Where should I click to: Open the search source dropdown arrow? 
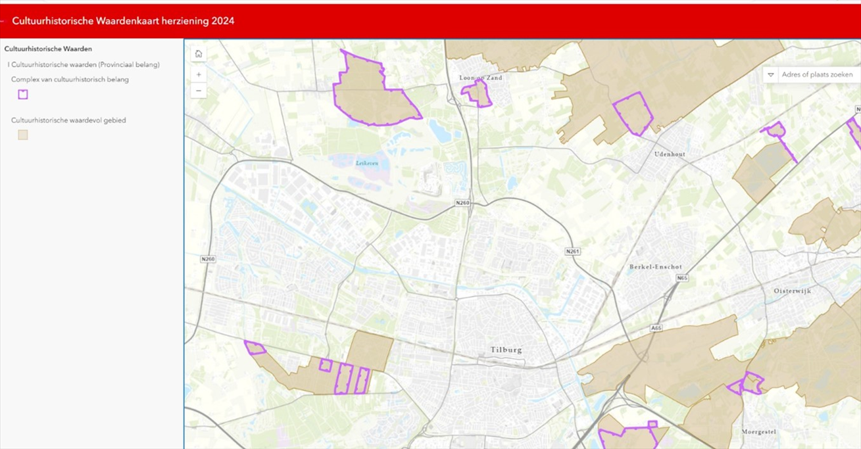[771, 75]
